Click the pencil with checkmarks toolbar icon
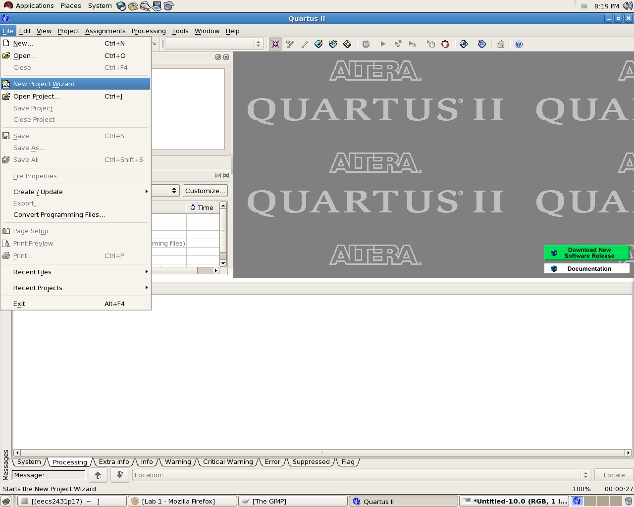 (290, 44)
